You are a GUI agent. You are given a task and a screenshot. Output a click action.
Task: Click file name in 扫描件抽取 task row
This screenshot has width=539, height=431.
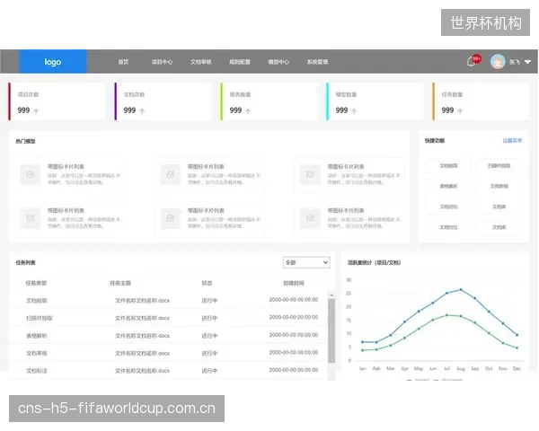point(142,318)
